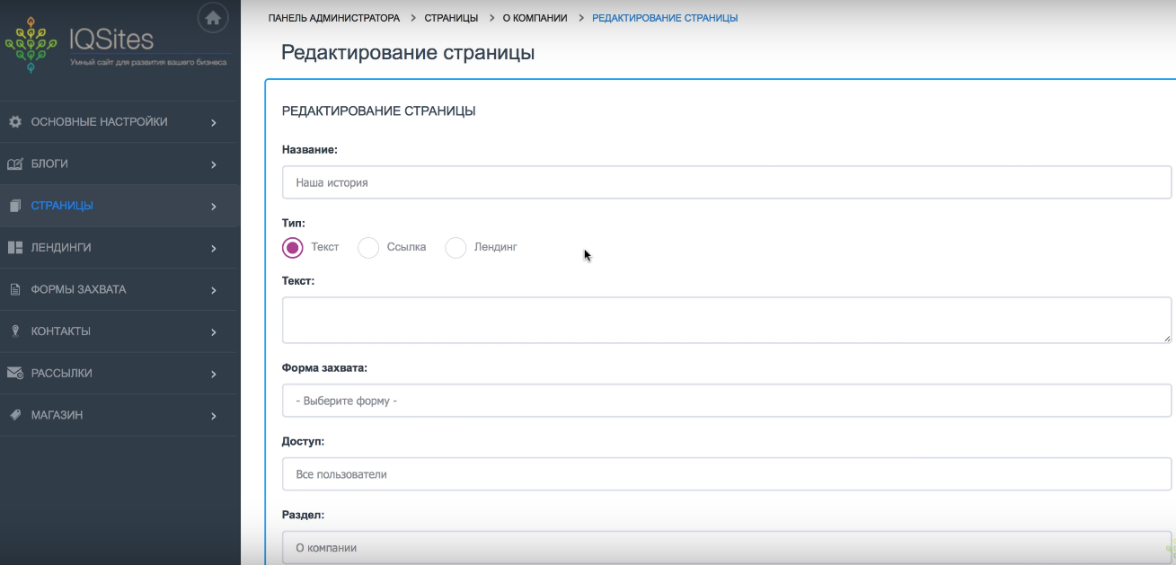The width and height of the screenshot is (1176, 565).
Task: Click the Название field containing Наша история
Action: (x=726, y=181)
